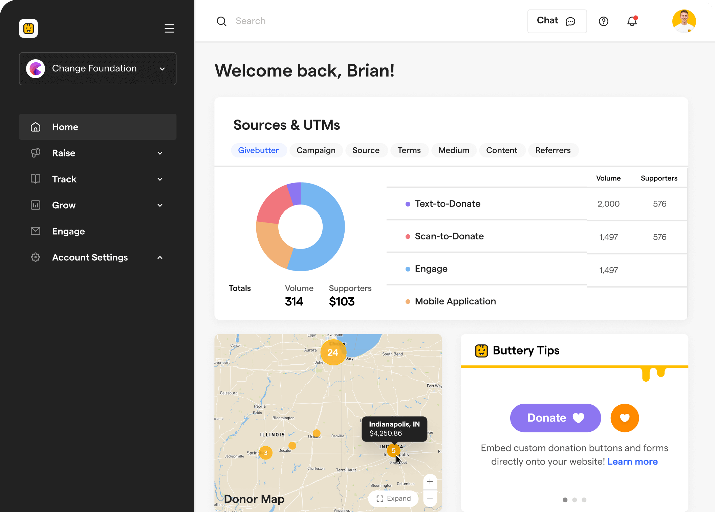Click the Track book icon
Viewport: 715px width, 512px height.
(36, 179)
